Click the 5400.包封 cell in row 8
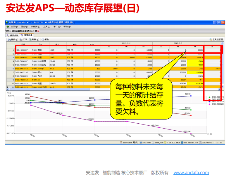 pos(41,76)
